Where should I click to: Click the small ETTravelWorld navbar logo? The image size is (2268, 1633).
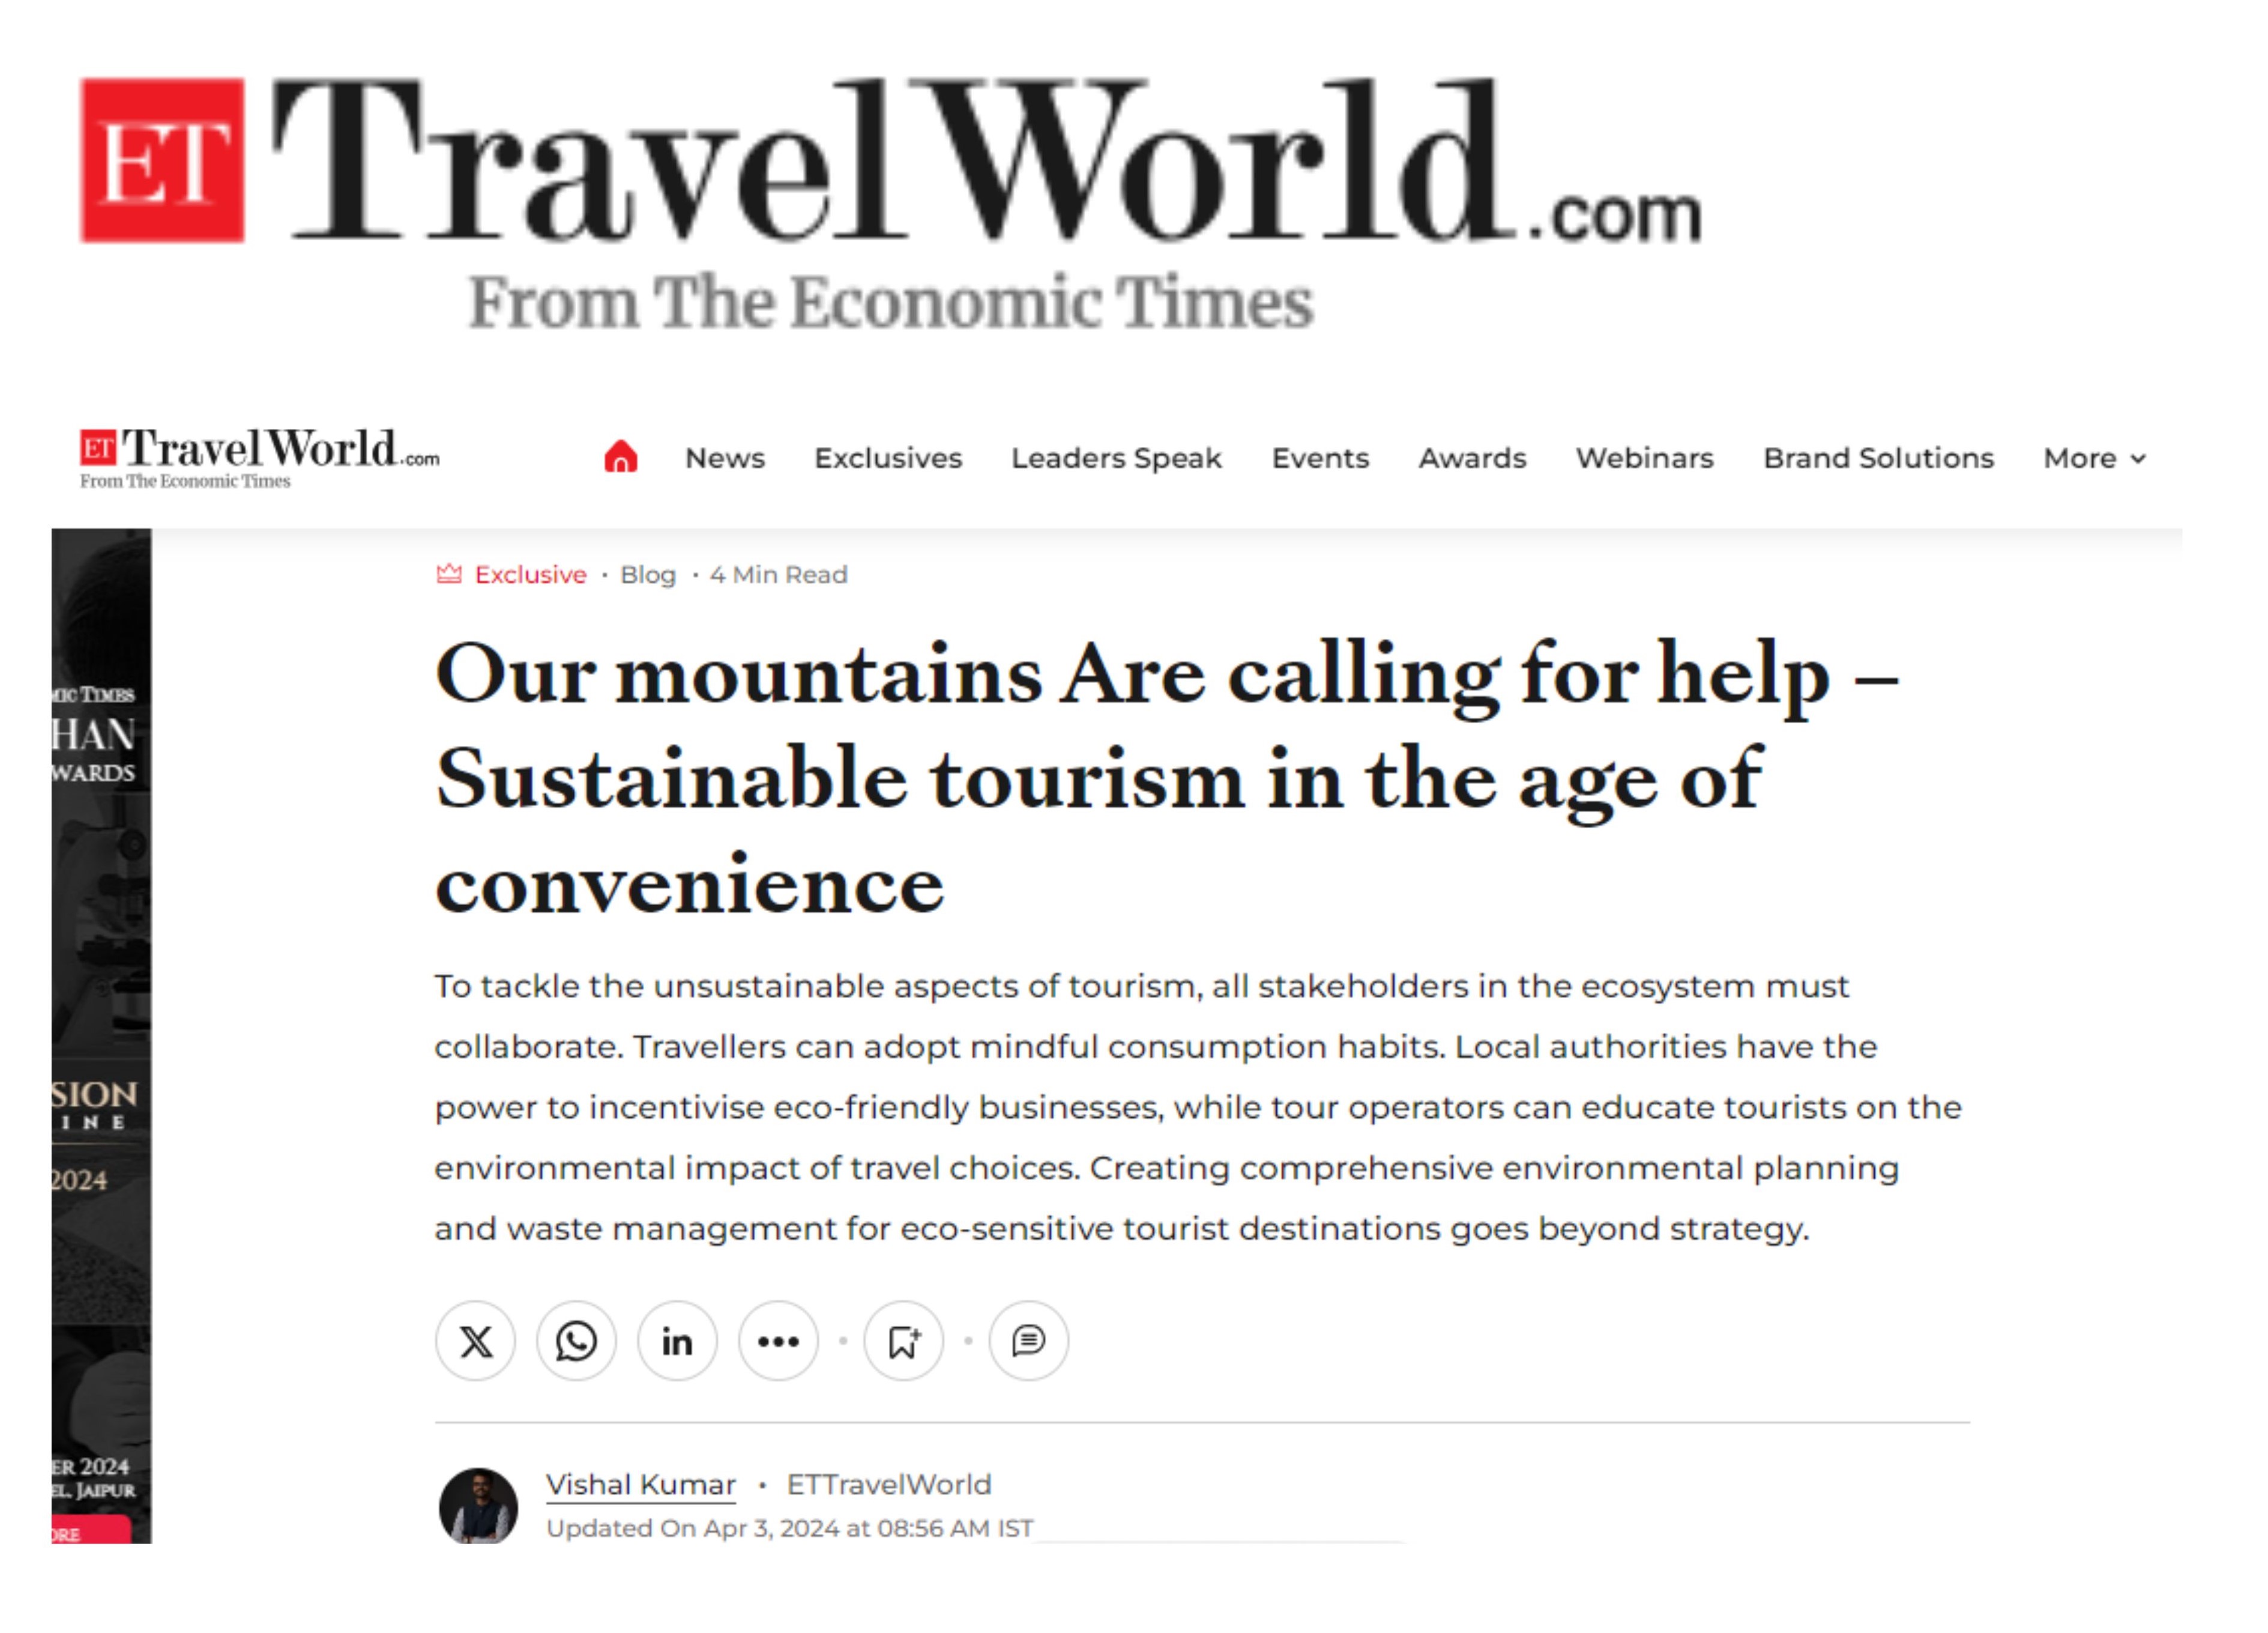pos(260,458)
